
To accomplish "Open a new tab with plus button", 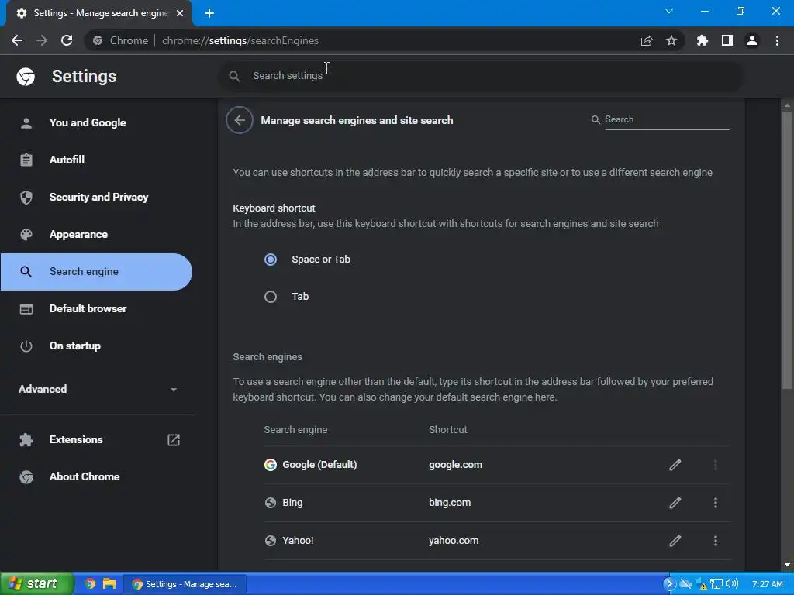I will tap(209, 13).
